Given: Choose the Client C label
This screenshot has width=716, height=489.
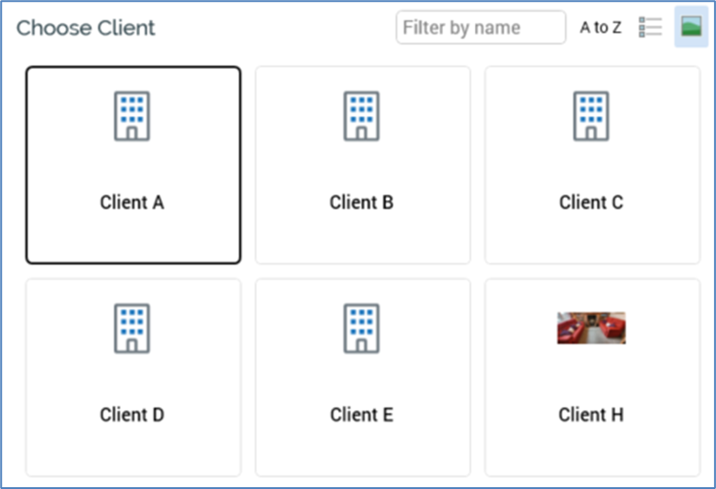Looking at the screenshot, I should pos(590,203).
